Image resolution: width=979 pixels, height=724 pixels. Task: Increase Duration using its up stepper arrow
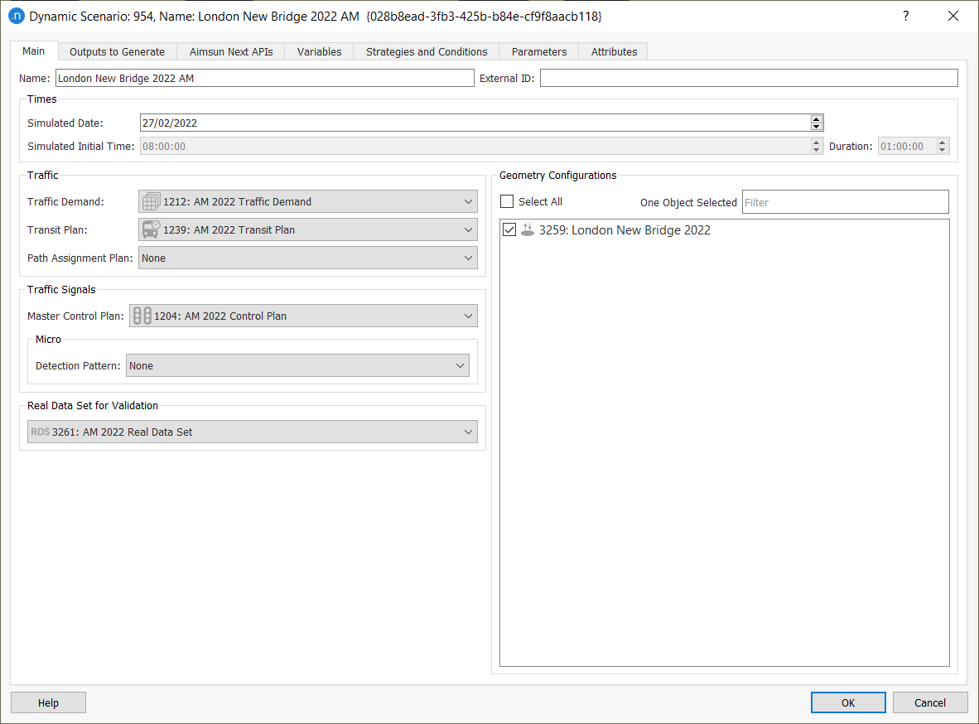(942, 142)
